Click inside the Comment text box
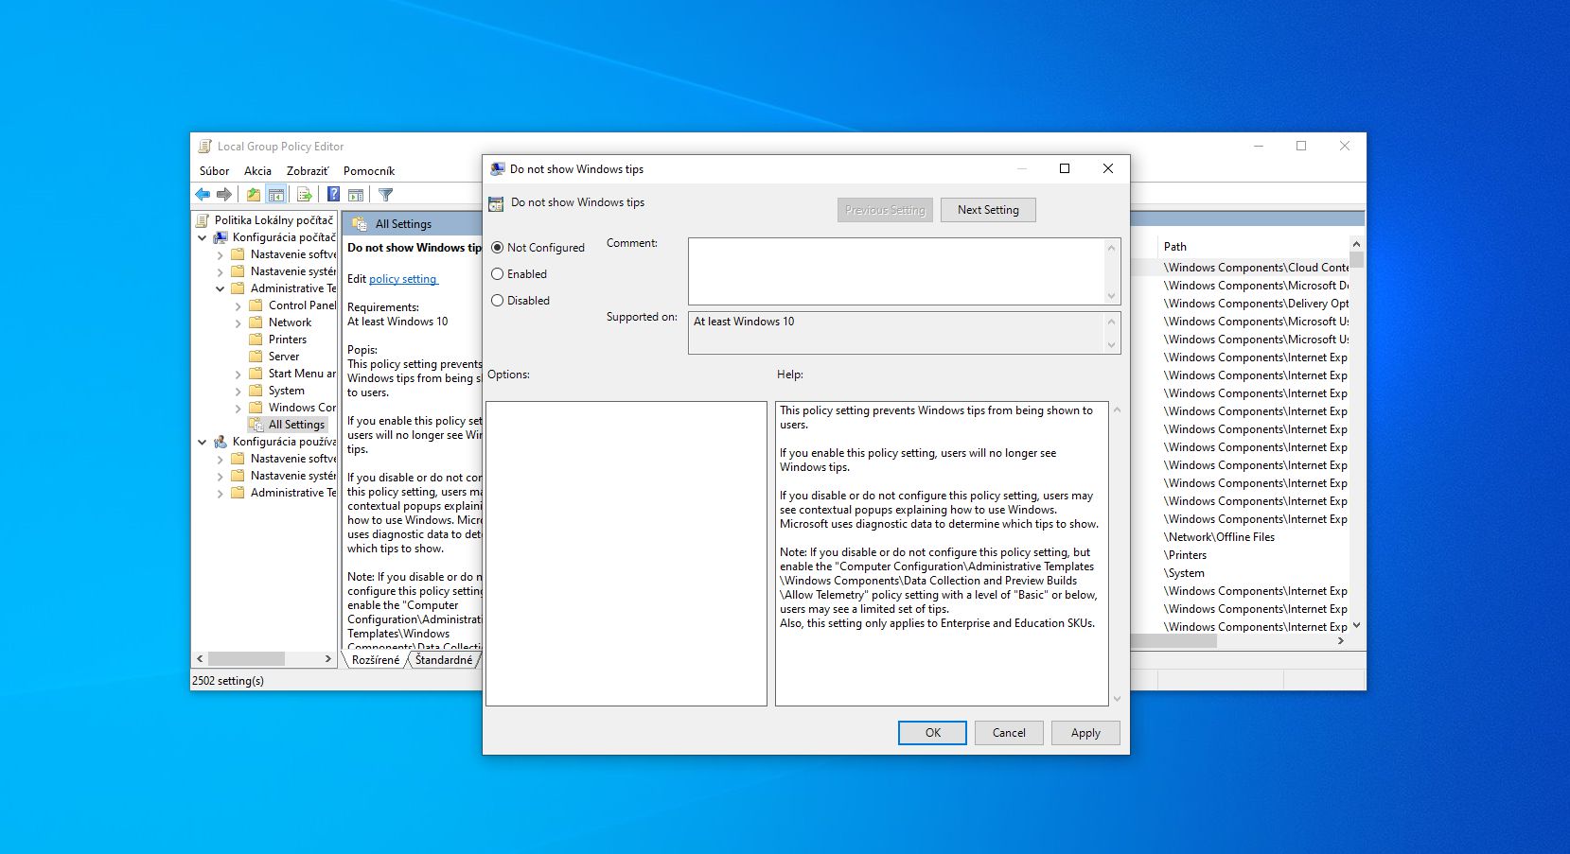 coord(896,271)
